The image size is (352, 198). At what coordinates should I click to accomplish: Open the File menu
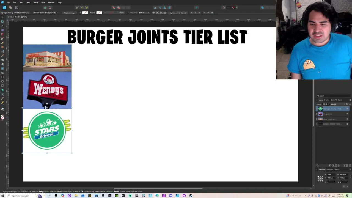pos(8,2)
